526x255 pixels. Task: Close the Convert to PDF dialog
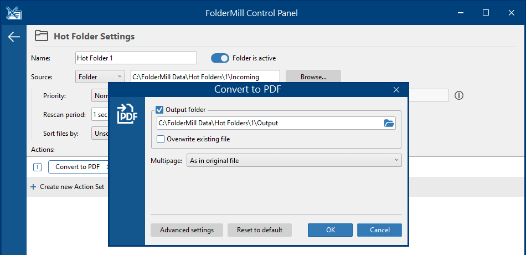(x=396, y=90)
